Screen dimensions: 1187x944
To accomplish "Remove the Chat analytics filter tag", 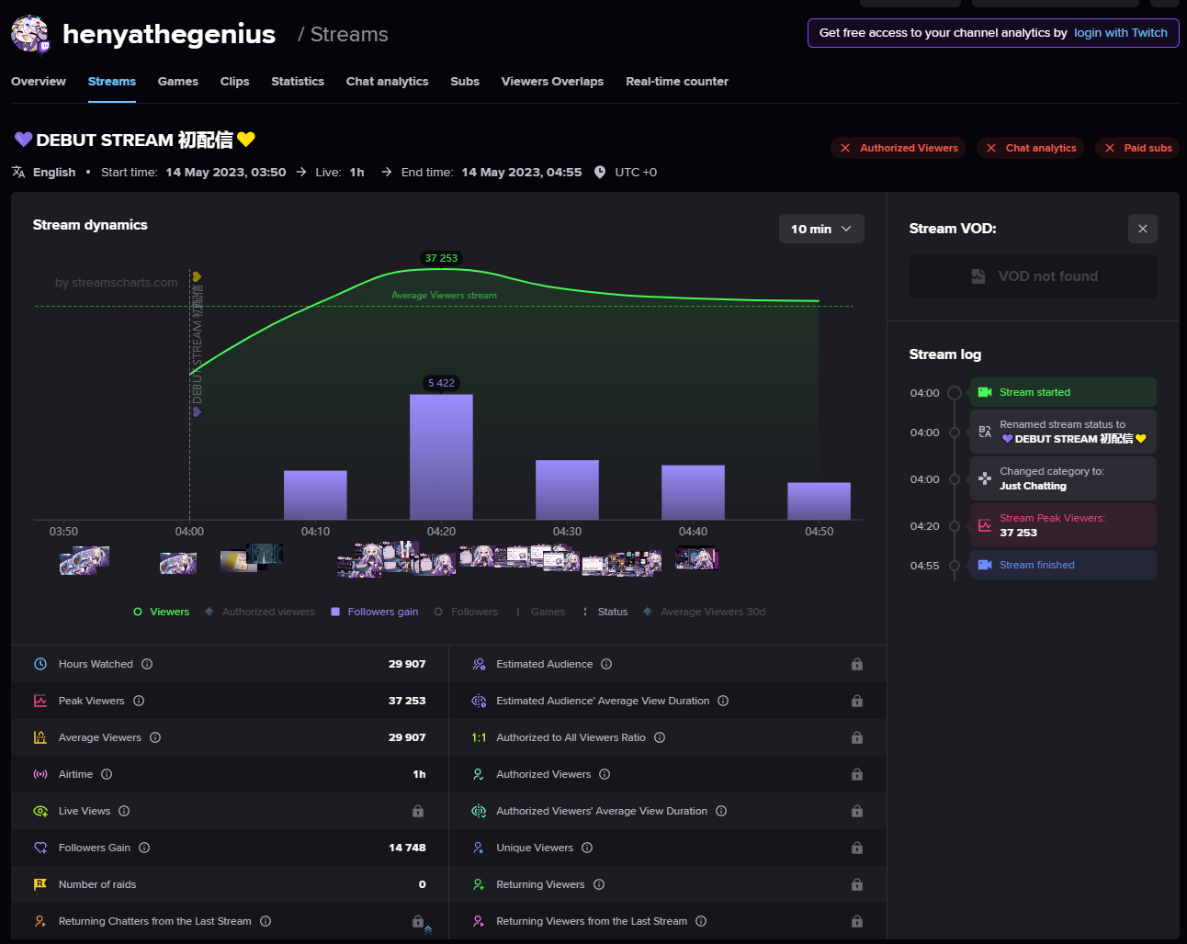I will tap(991, 148).
